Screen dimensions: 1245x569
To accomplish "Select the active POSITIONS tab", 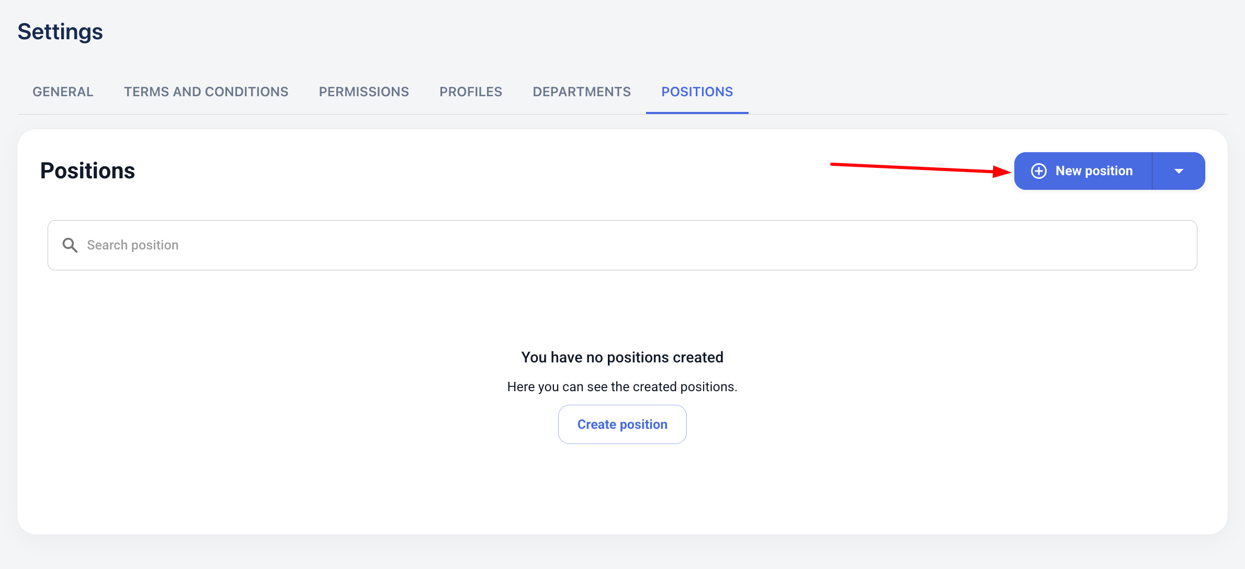I will (697, 92).
